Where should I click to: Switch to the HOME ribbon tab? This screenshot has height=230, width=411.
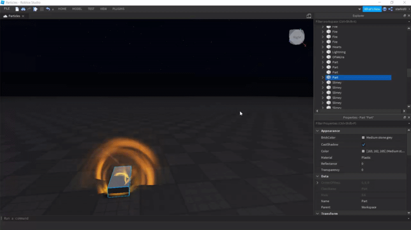click(62, 9)
